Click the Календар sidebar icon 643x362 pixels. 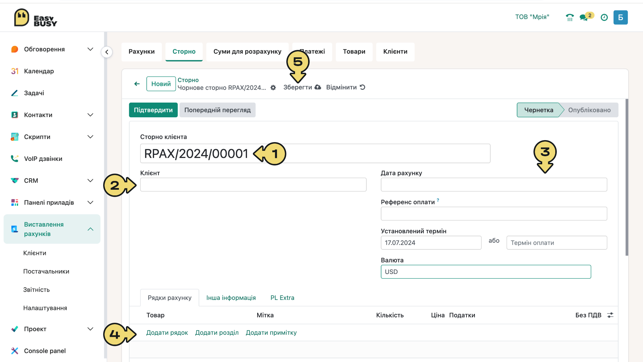15,71
